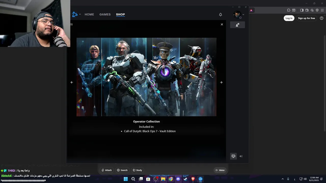
Task: Open the volume speaker tray icon
Action: 305,179
